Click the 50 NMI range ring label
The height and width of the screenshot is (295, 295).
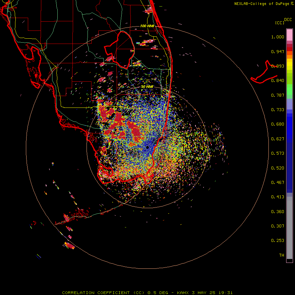[147, 87]
